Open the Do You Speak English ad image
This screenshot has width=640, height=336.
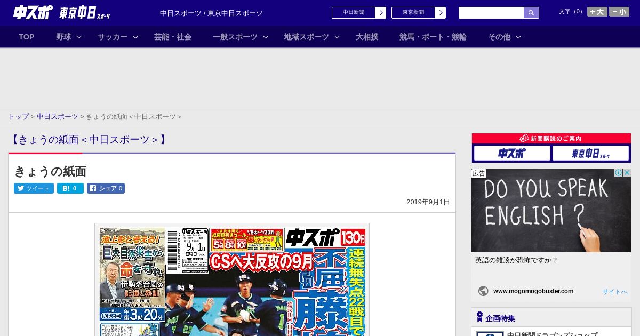coord(551,211)
